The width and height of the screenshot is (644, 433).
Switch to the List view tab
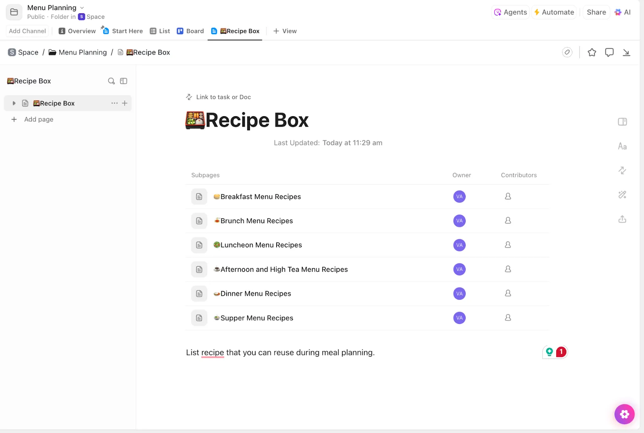(x=160, y=31)
